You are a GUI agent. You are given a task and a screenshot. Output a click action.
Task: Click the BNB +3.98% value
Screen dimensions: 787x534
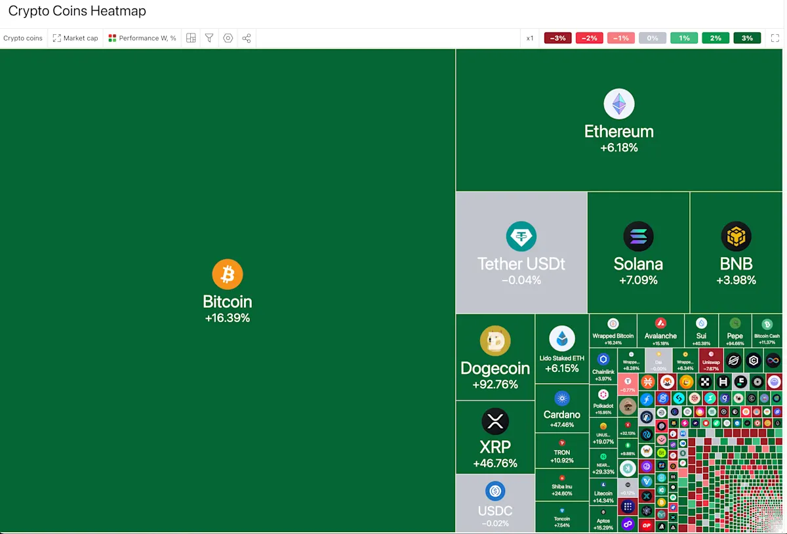[736, 281]
